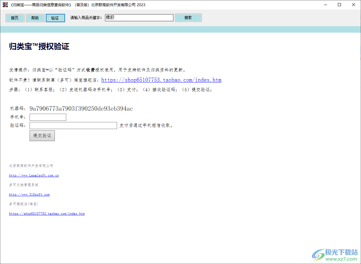Maximize the 归类宝 application window

point(339,5)
